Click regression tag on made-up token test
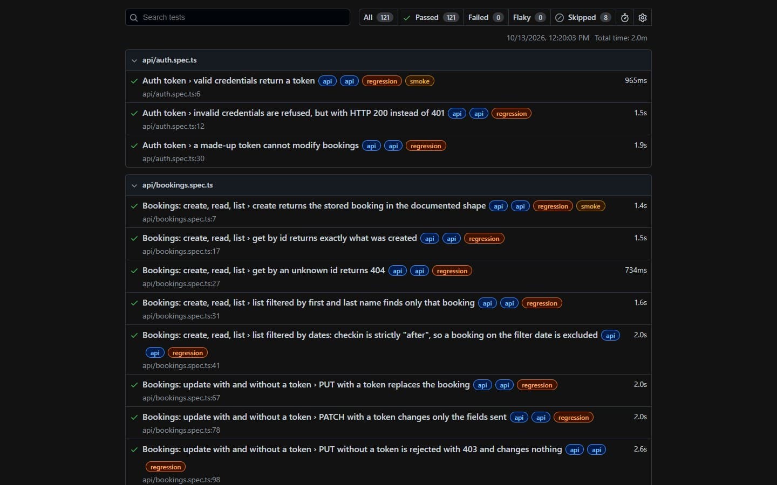The height and width of the screenshot is (485, 777). 426,146
